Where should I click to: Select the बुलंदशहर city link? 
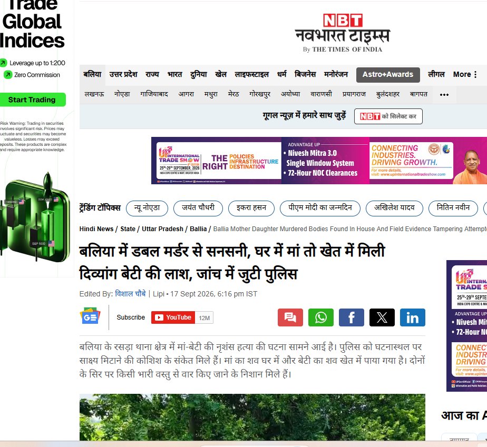387,94
